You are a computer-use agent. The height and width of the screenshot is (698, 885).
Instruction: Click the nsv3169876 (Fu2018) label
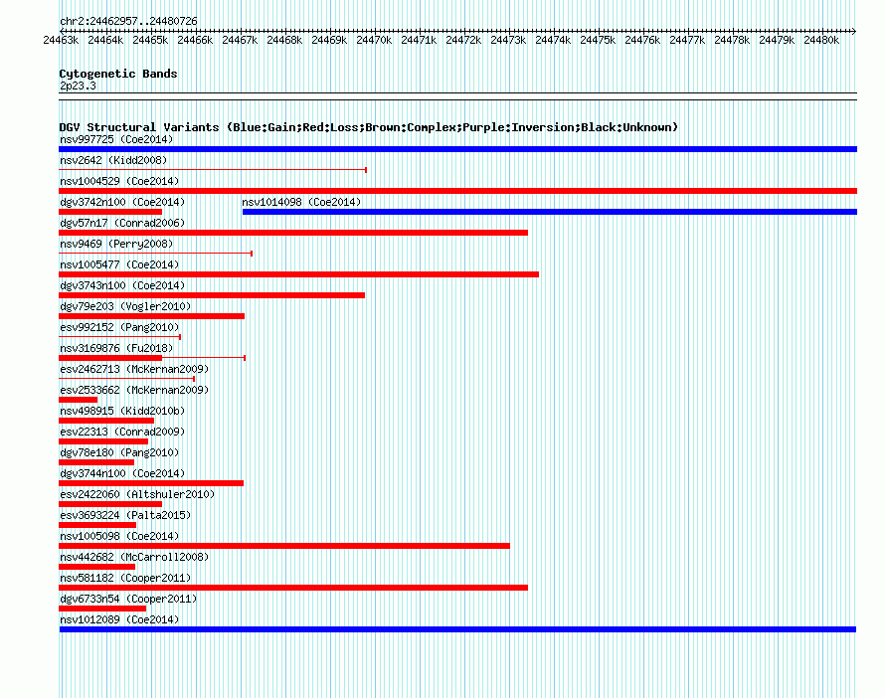coord(116,348)
